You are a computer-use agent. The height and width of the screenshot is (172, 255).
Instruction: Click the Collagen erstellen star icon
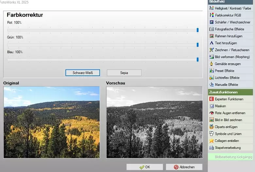pyautogui.click(x=212, y=141)
